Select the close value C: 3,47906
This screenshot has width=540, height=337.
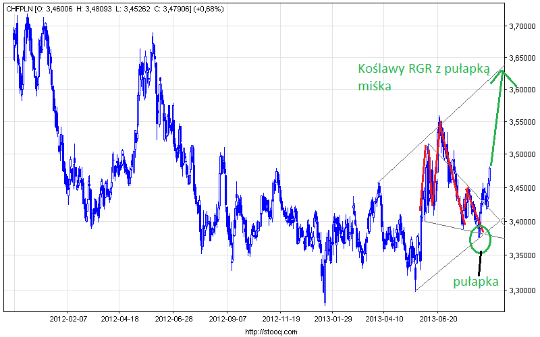coord(172,9)
